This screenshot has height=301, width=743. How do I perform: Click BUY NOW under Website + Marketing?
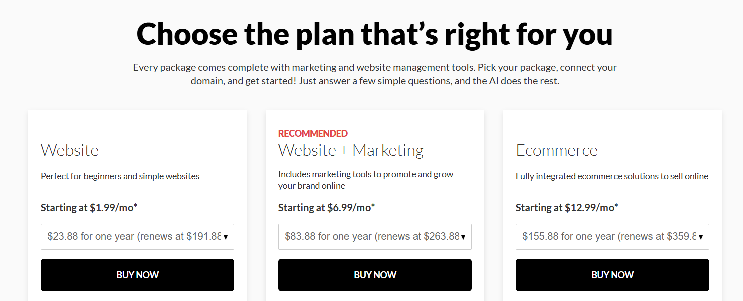coord(375,275)
